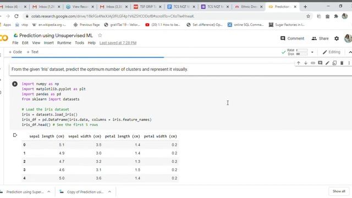Expand options for Prediction using Super download
This screenshot has width=352, height=198.
[49, 192]
